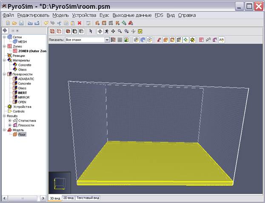The image size is (265, 203).
Task: Click the tree panel scroll-left arrow
Action: [5, 198]
